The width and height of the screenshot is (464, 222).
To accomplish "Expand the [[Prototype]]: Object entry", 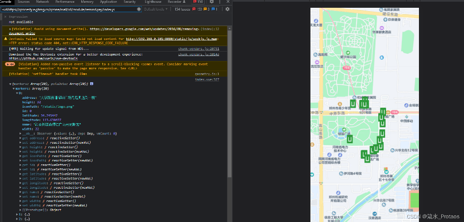I will 21,210.
